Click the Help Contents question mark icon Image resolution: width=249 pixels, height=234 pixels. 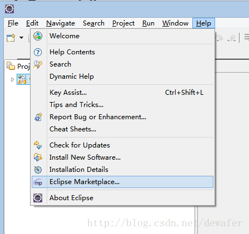38,52
